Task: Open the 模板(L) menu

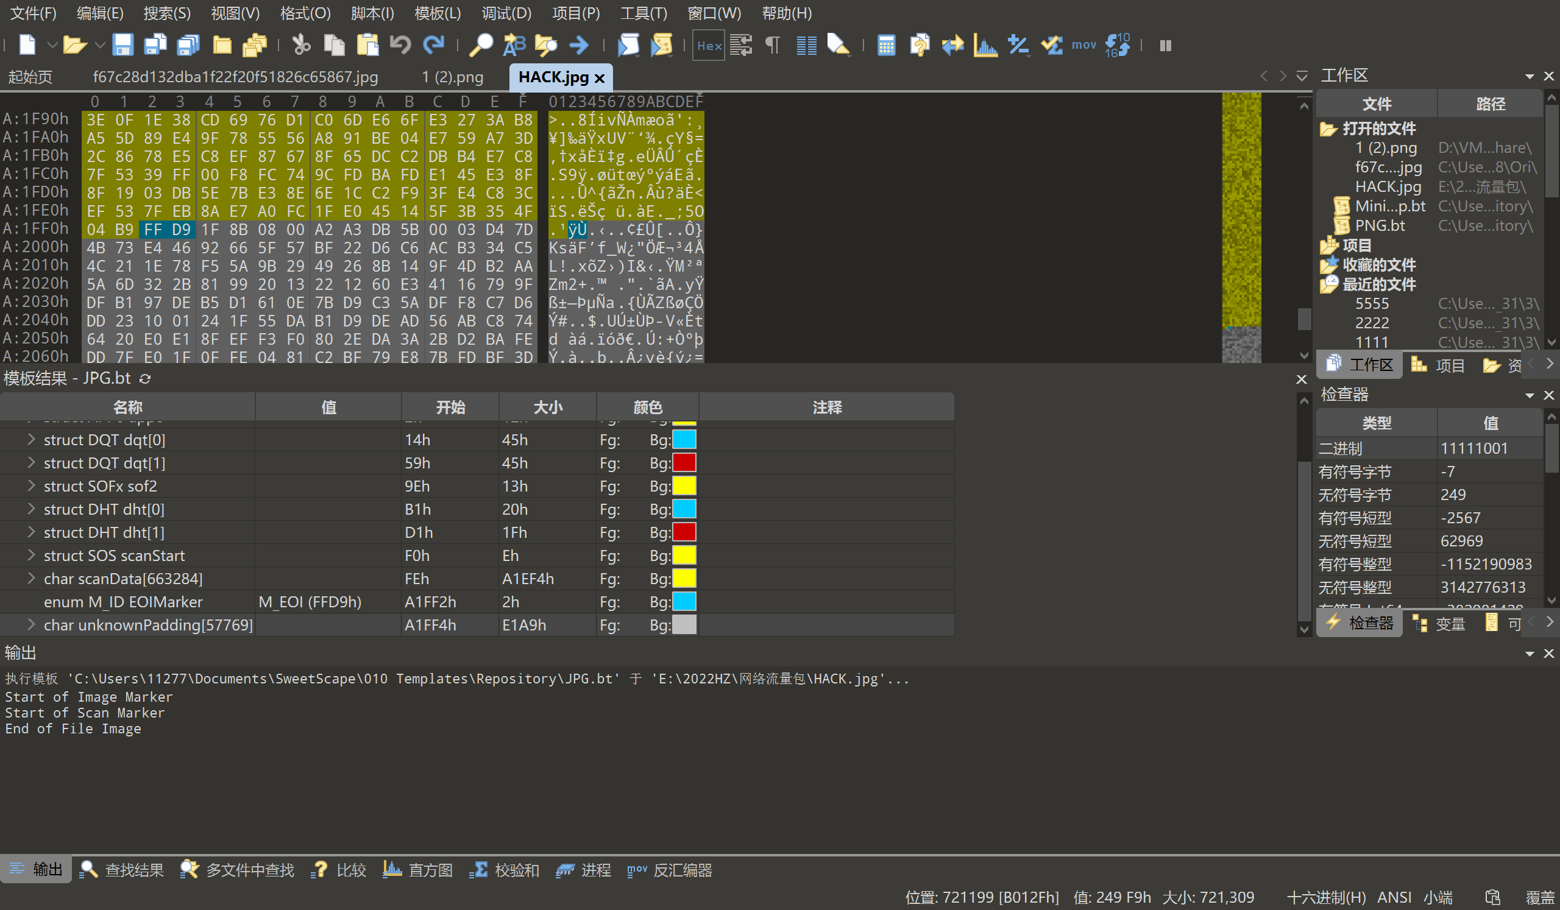Action: coord(438,13)
